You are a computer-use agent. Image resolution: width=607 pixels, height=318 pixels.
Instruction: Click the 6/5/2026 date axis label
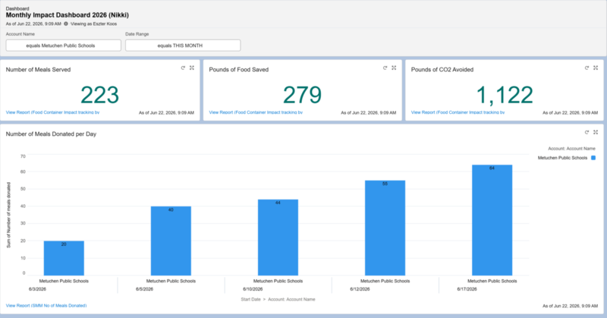(144, 289)
